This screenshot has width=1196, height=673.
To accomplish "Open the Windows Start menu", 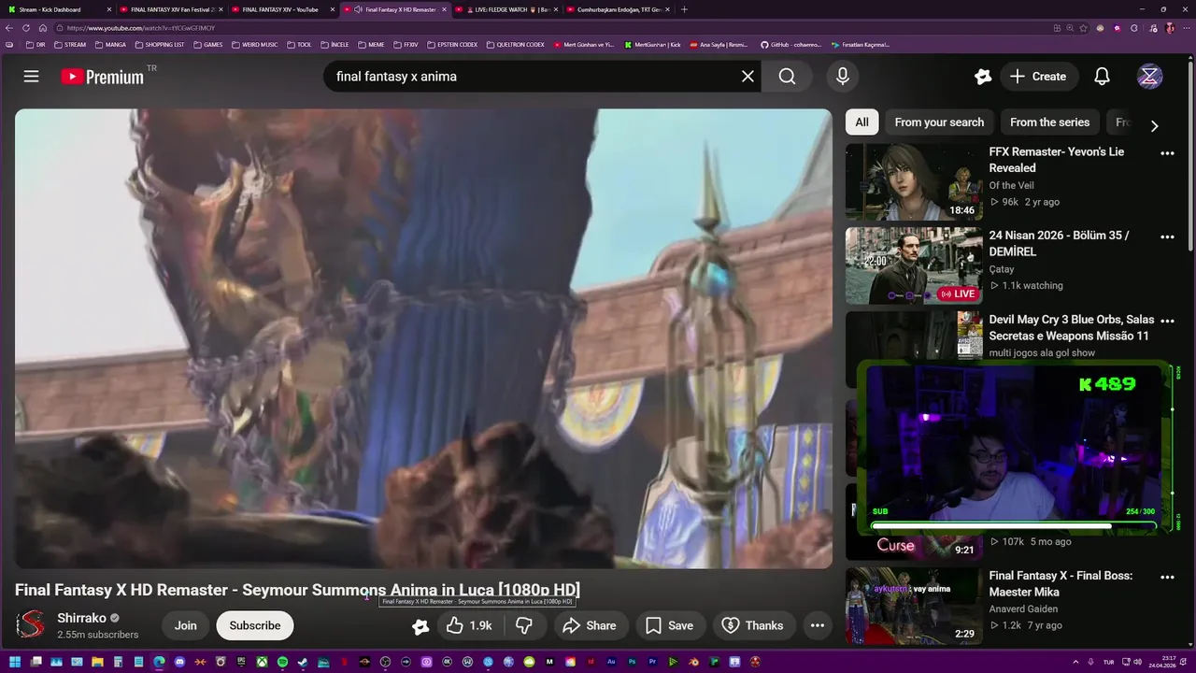I will click(14, 662).
